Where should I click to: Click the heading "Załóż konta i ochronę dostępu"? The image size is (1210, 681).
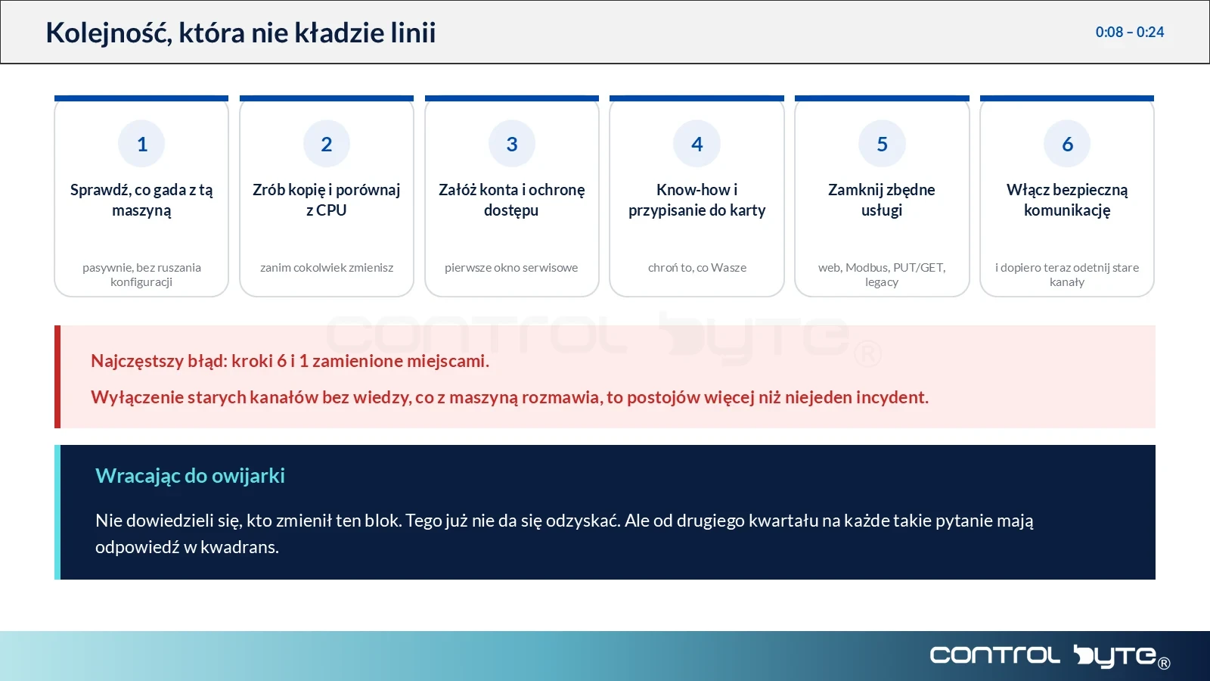(x=512, y=200)
